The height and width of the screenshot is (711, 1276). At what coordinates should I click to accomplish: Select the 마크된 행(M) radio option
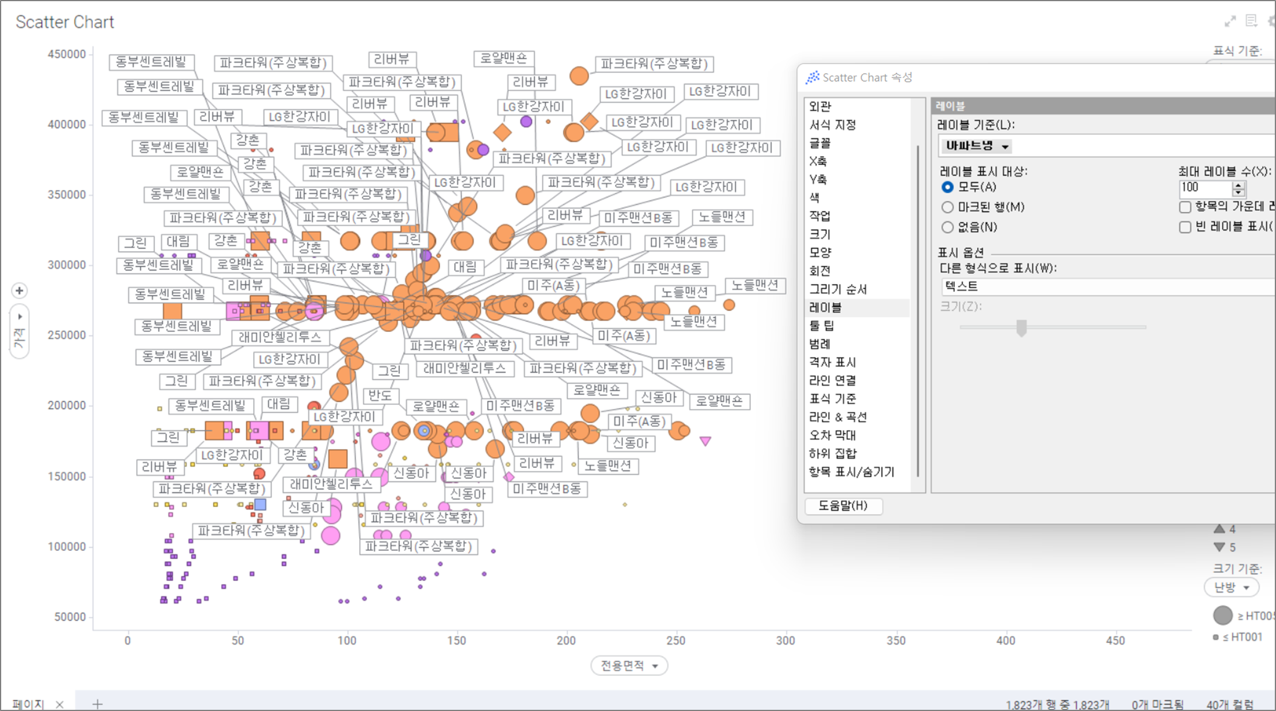coord(947,207)
